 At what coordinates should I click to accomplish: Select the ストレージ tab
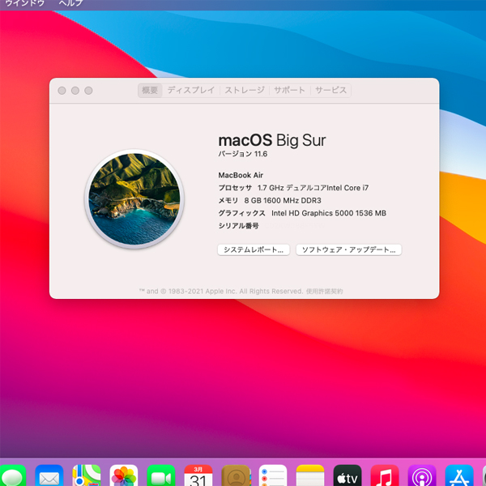(x=244, y=91)
